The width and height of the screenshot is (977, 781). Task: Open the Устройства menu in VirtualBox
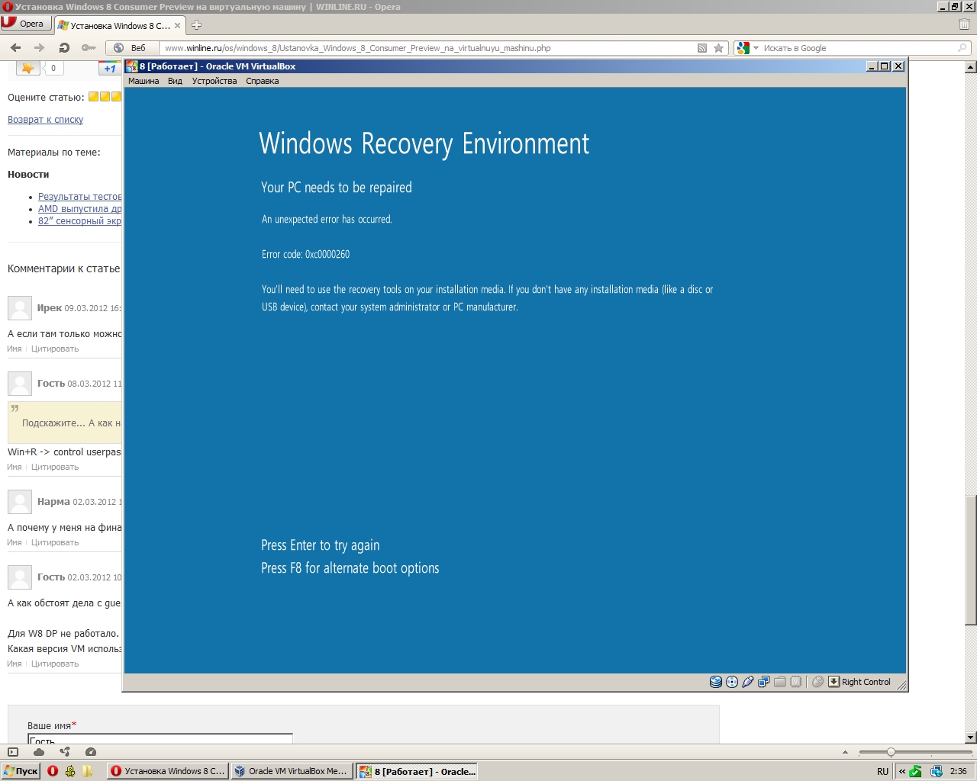coord(214,81)
